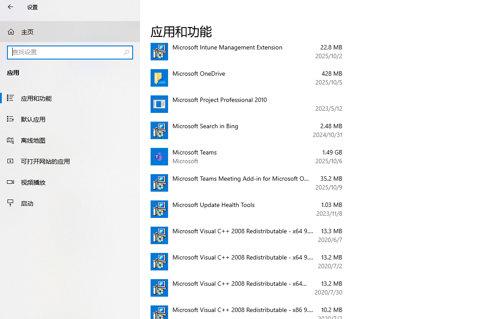485x319 pixels.
Task: Focus the 查找设置 search field
Action: tap(66, 52)
